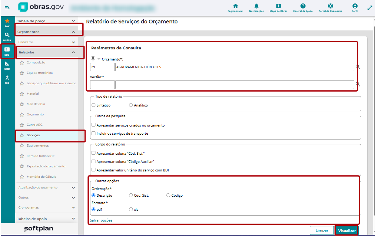Expand the Tabela de preço section

coord(73,21)
